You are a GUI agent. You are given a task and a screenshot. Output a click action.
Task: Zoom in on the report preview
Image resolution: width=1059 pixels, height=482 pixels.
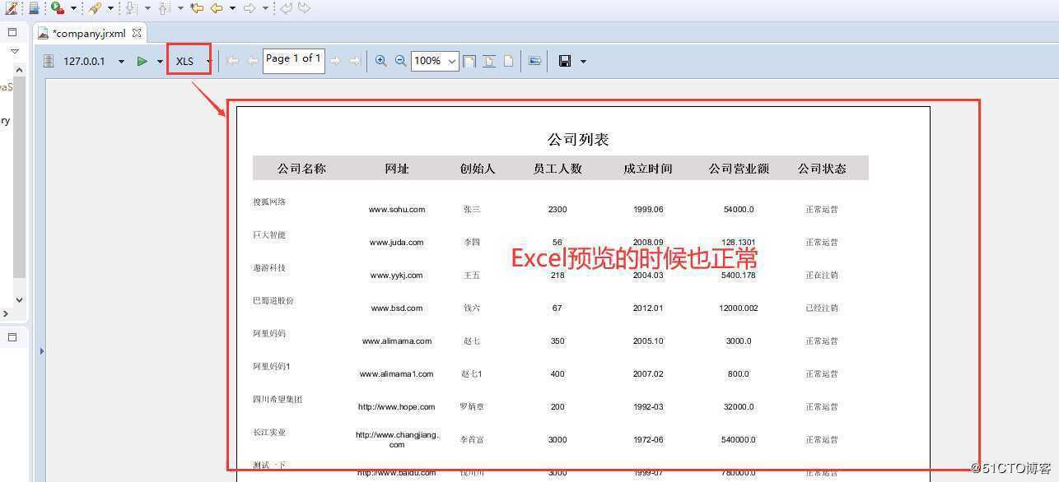381,60
